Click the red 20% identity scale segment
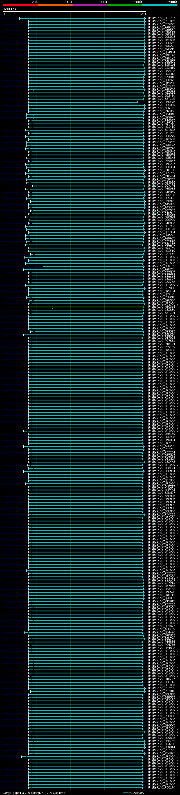The width and height of the screenshot is (180, 795). (x=20, y=5)
